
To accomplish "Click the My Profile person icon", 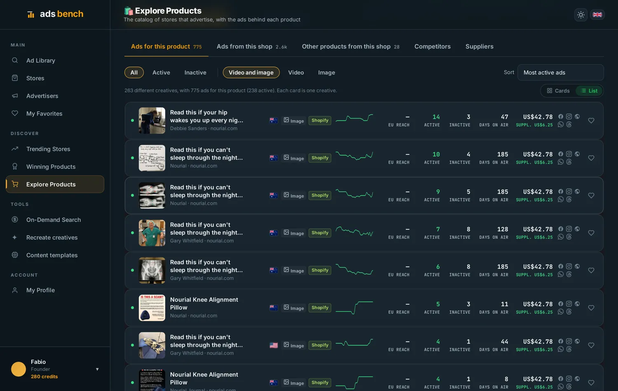I will coord(15,290).
